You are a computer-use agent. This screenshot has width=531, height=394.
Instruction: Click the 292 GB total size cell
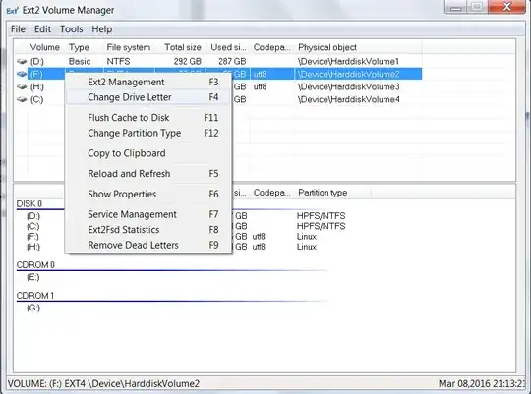point(187,61)
